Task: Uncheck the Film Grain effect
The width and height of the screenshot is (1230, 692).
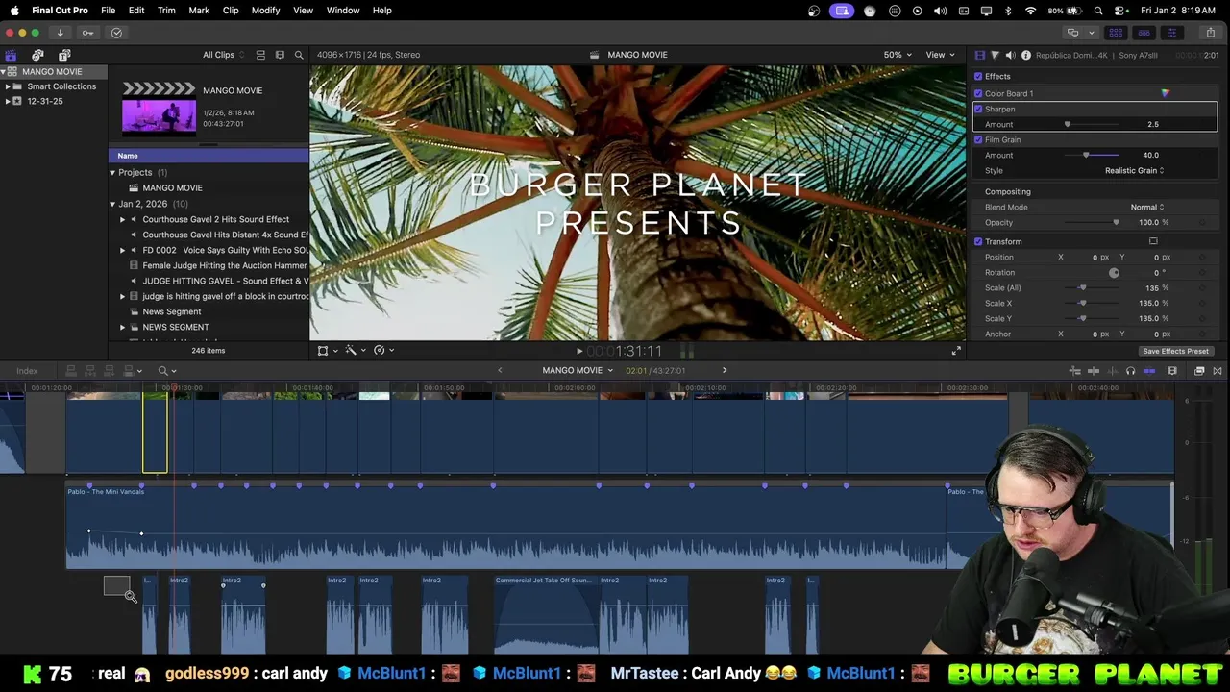Action: point(978,139)
